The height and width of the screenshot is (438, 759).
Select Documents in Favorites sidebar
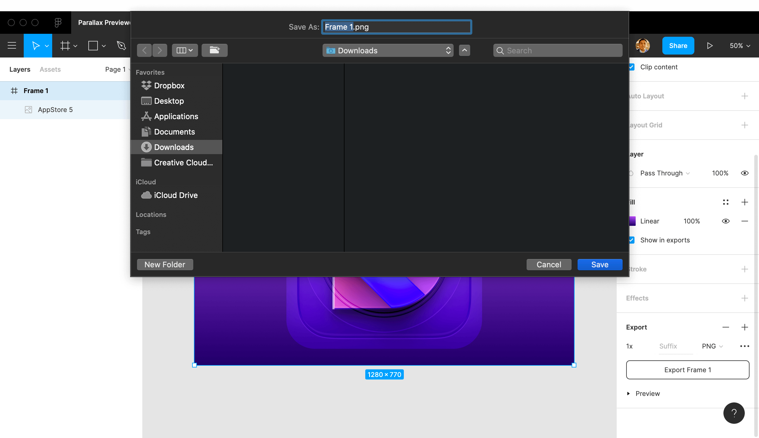pos(174,132)
